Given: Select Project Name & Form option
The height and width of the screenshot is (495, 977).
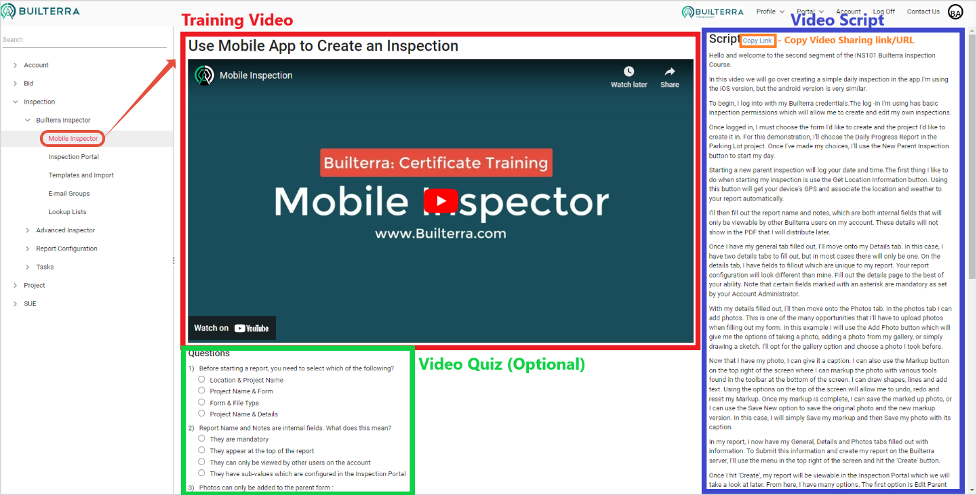Looking at the screenshot, I should point(201,391).
